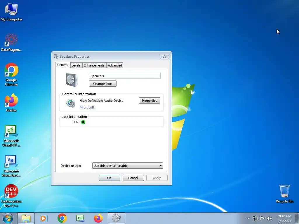The image size is (299, 224).
Task: Open Firefox from the taskbar
Action: click(x=98, y=218)
